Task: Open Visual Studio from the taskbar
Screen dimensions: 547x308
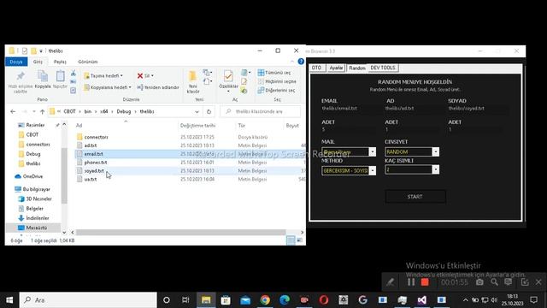Action: 421,300
